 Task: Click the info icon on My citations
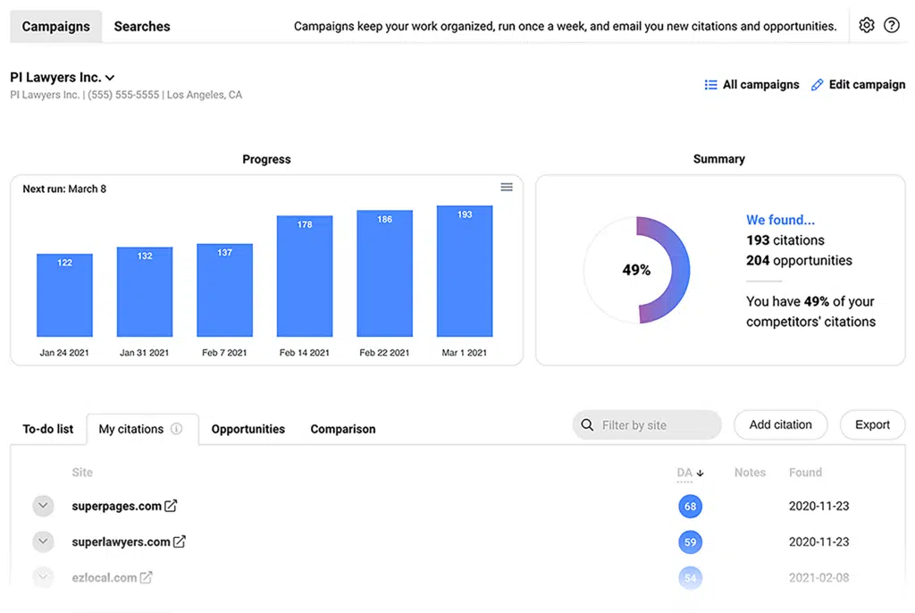pyautogui.click(x=177, y=429)
